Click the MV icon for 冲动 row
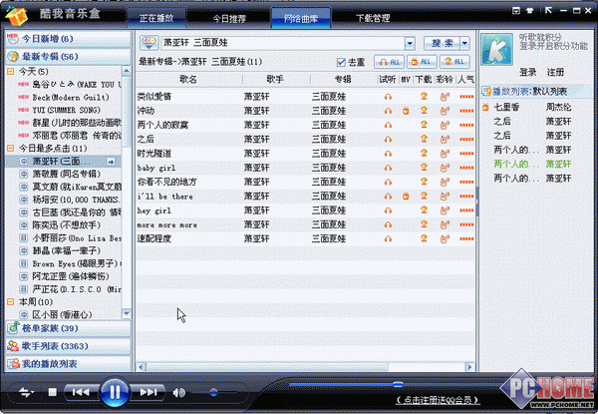The image size is (598, 414). (406, 111)
